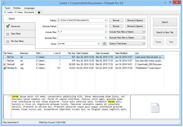Expand the Query history dropdown arrow
Screen dimensions: 183x127
[99, 44]
